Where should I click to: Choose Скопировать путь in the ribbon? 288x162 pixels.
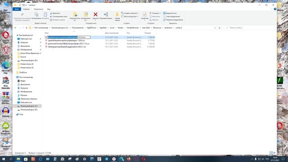tap(58, 17)
